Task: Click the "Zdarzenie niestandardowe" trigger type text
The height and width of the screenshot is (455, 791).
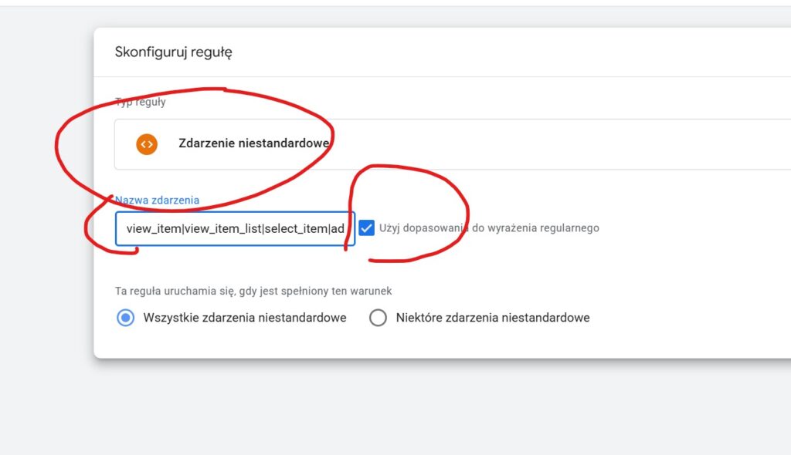Action: [254, 143]
